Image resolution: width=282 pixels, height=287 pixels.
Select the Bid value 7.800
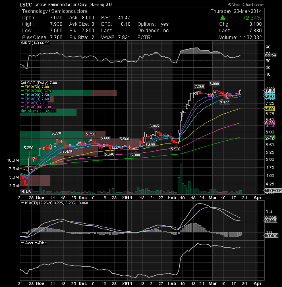tap(88, 31)
